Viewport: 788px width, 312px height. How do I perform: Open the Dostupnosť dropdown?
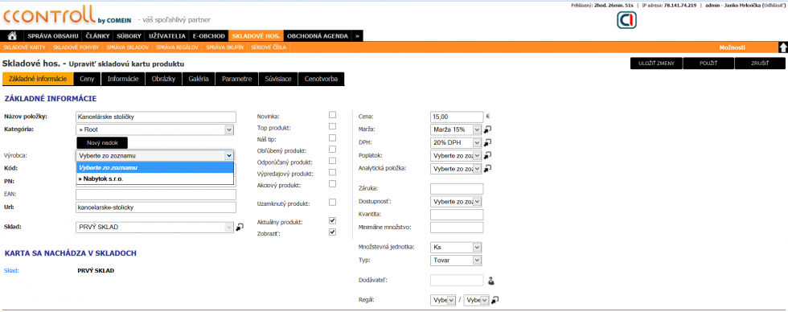click(456, 202)
